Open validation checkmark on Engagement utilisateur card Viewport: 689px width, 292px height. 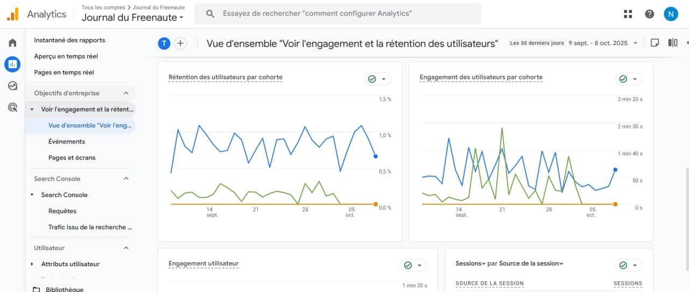[x=413, y=265]
